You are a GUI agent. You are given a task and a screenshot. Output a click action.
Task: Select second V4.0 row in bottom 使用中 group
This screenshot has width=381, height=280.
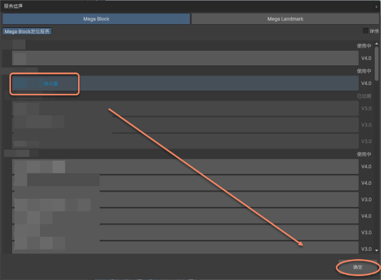(184, 183)
